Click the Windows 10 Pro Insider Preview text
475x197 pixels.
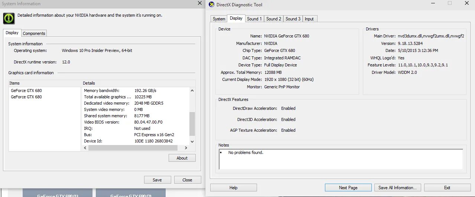tap(97, 50)
